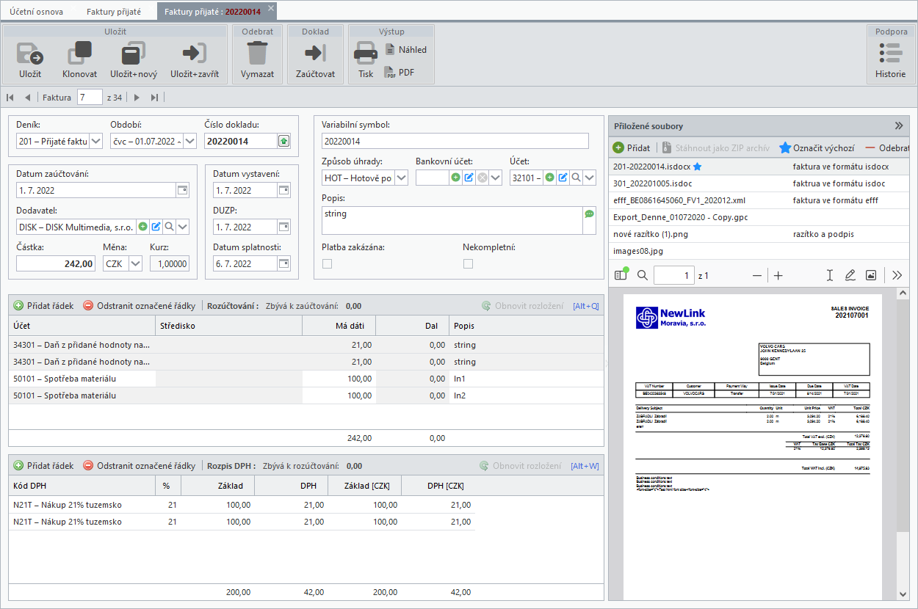The height and width of the screenshot is (609, 918).
Task: Click the add image tool in viewer
Action: point(871,275)
